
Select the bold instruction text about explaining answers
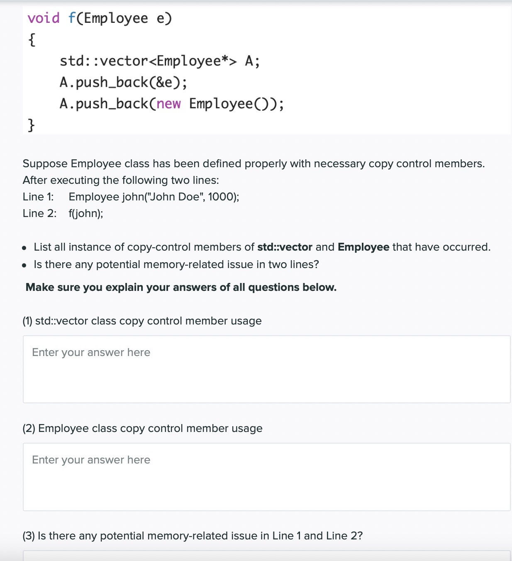pyautogui.click(x=180, y=287)
